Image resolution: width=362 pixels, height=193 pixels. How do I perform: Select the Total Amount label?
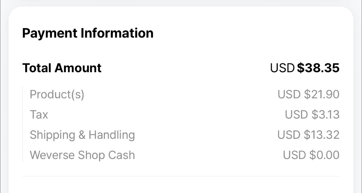coord(62,68)
